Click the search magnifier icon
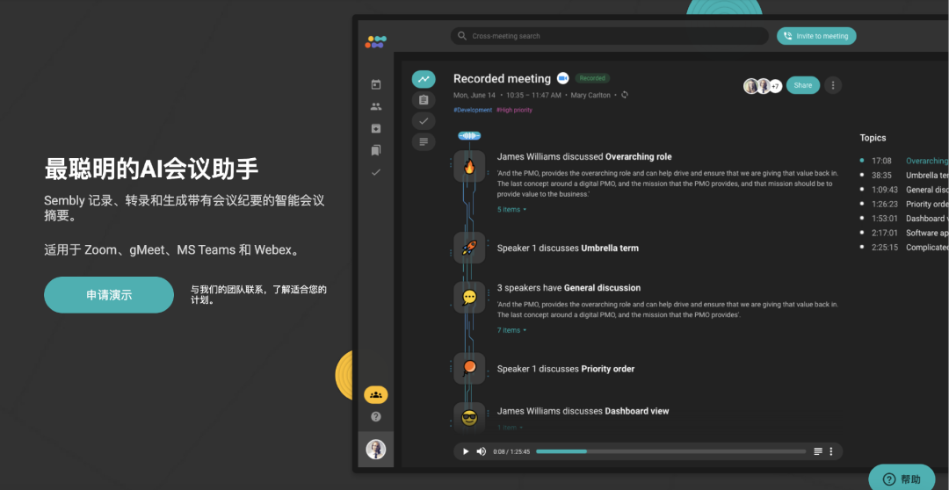This screenshot has height=490, width=949. tap(462, 36)
